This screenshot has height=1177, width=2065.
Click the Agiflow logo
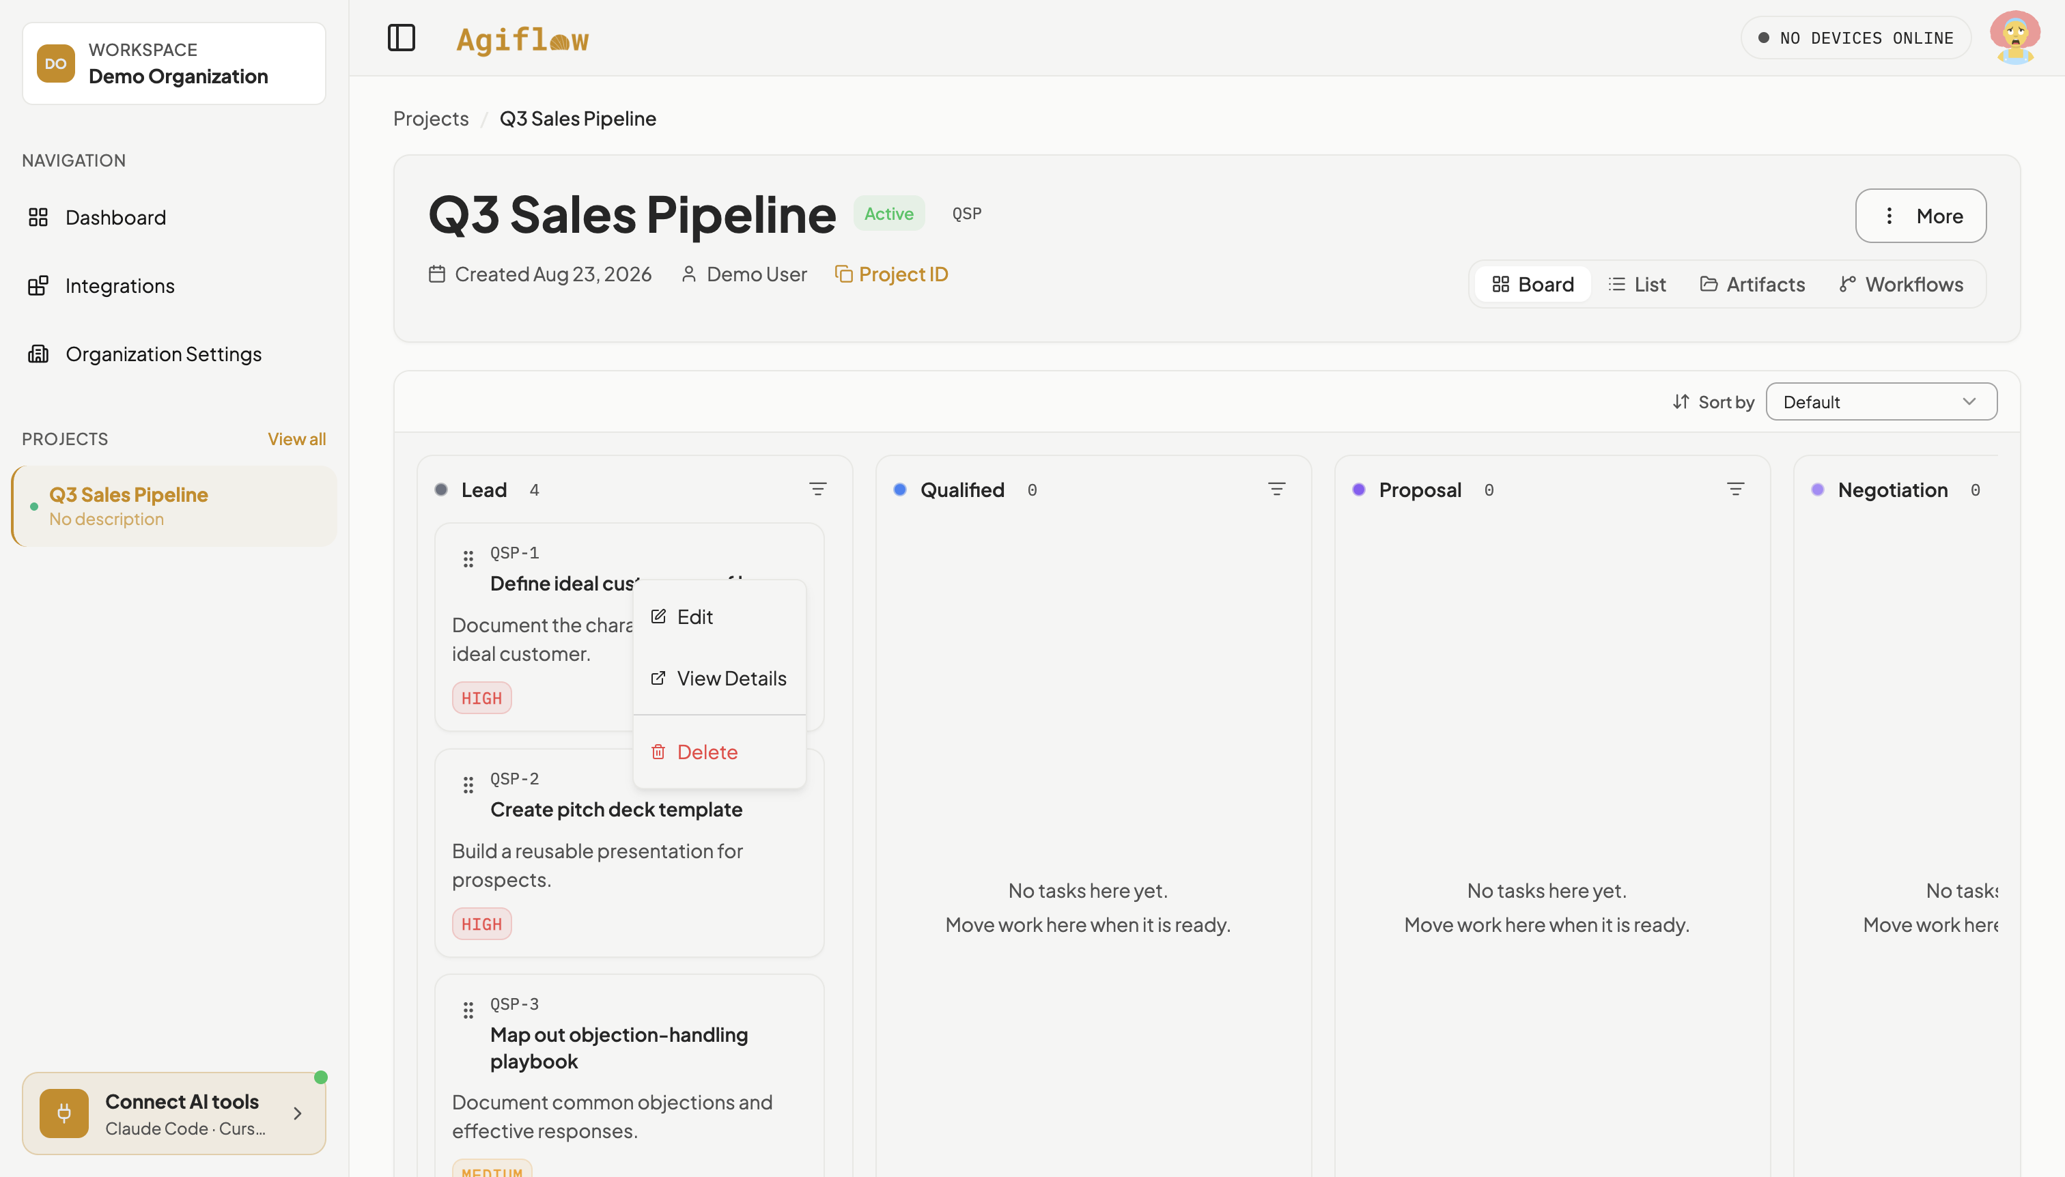(522, 39)
